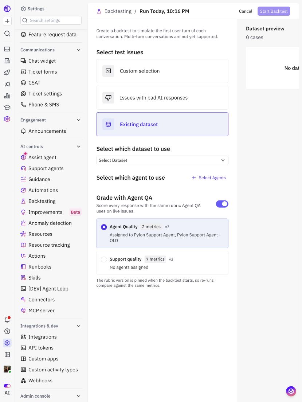Open the help question mark icon
302x402 pixels.
(x=7, y=331)
